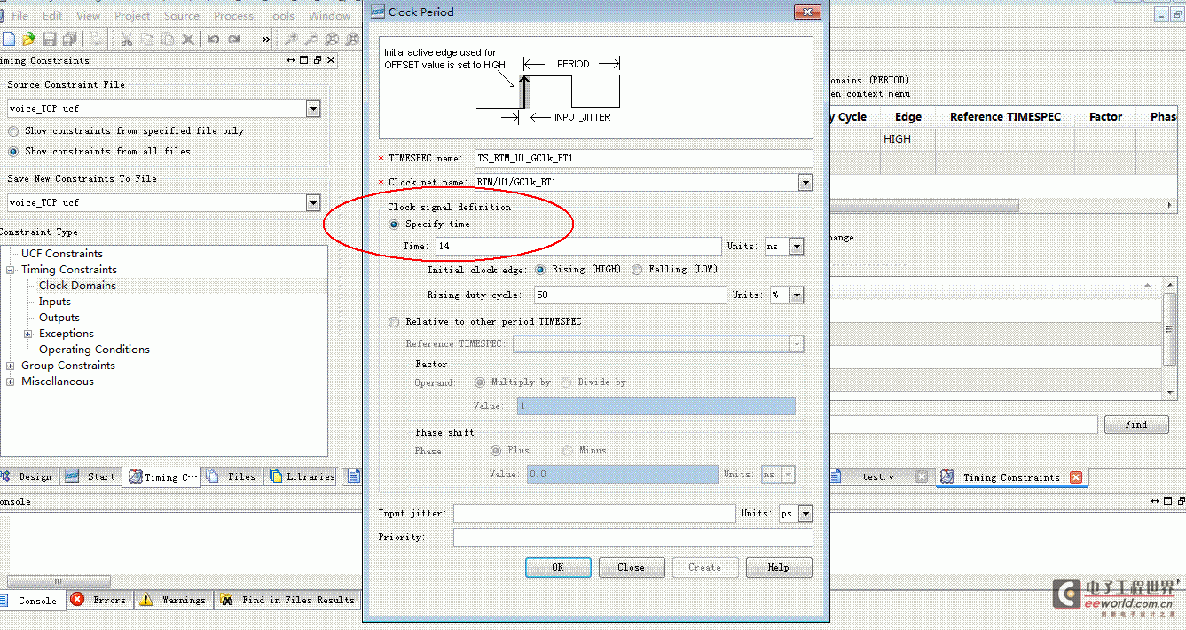The image size is (1186, 630).
Task: Click the TIMESPEC name input field
Action: click(x=644, y=158)
